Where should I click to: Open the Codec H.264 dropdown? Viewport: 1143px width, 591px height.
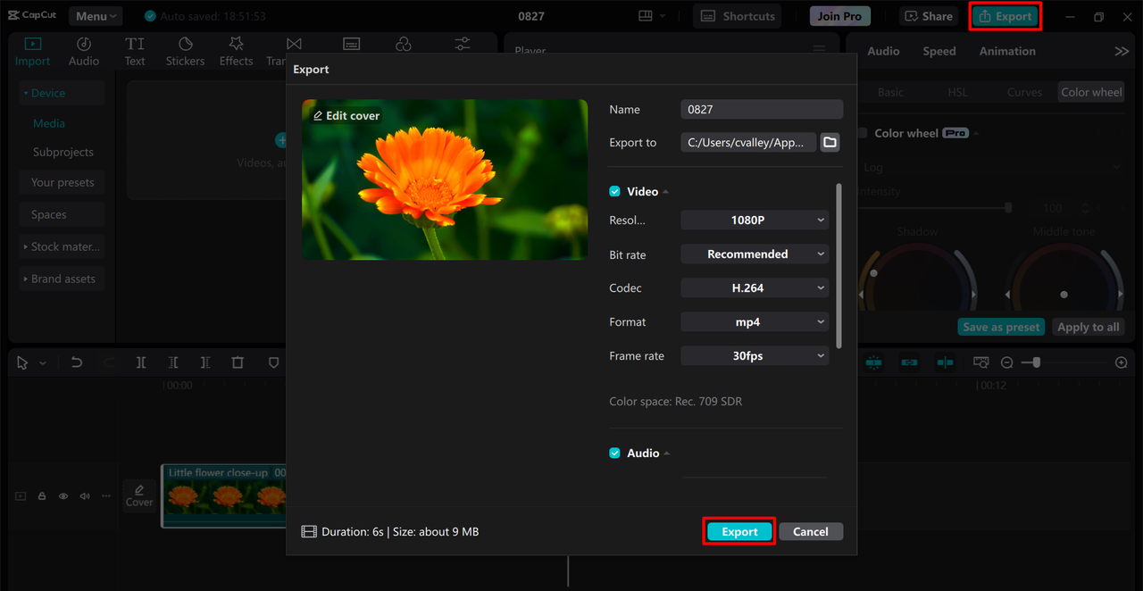[755, 288]
